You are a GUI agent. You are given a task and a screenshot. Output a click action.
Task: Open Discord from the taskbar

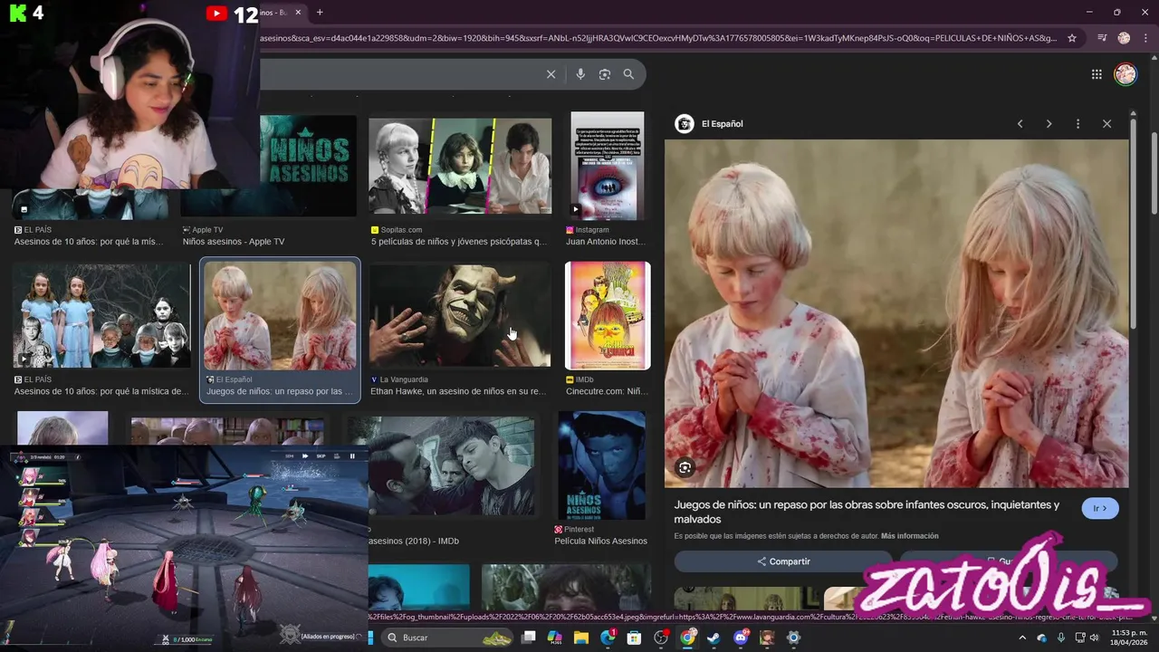741,638
